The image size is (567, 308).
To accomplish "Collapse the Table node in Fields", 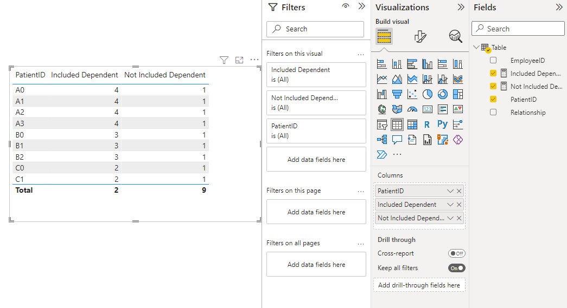I will pyautogui.click(x=476, y=47).
